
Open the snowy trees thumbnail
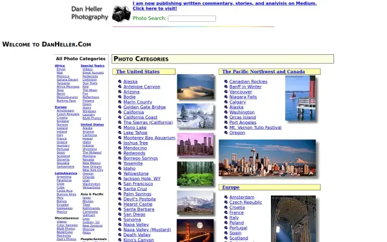tap(195, 116)
